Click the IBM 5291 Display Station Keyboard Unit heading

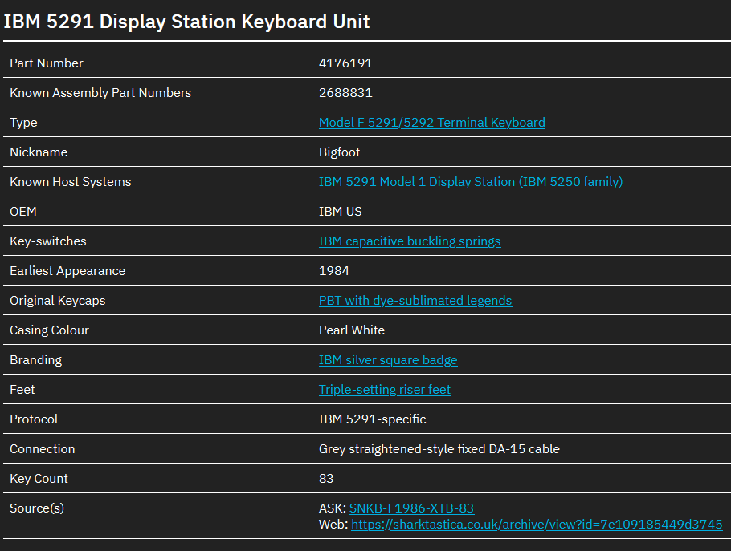click(x=187, y=22)
